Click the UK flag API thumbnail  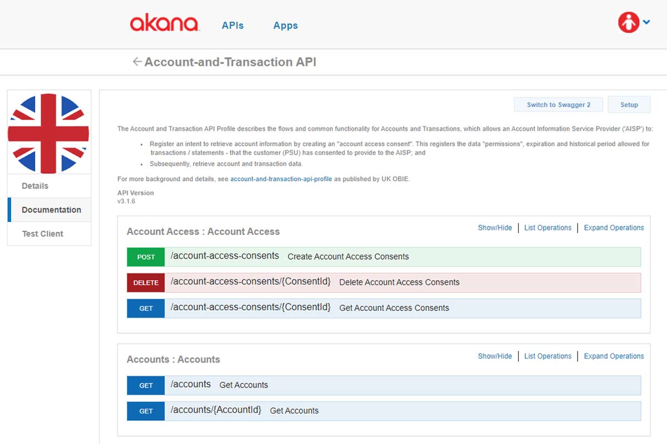49,132
